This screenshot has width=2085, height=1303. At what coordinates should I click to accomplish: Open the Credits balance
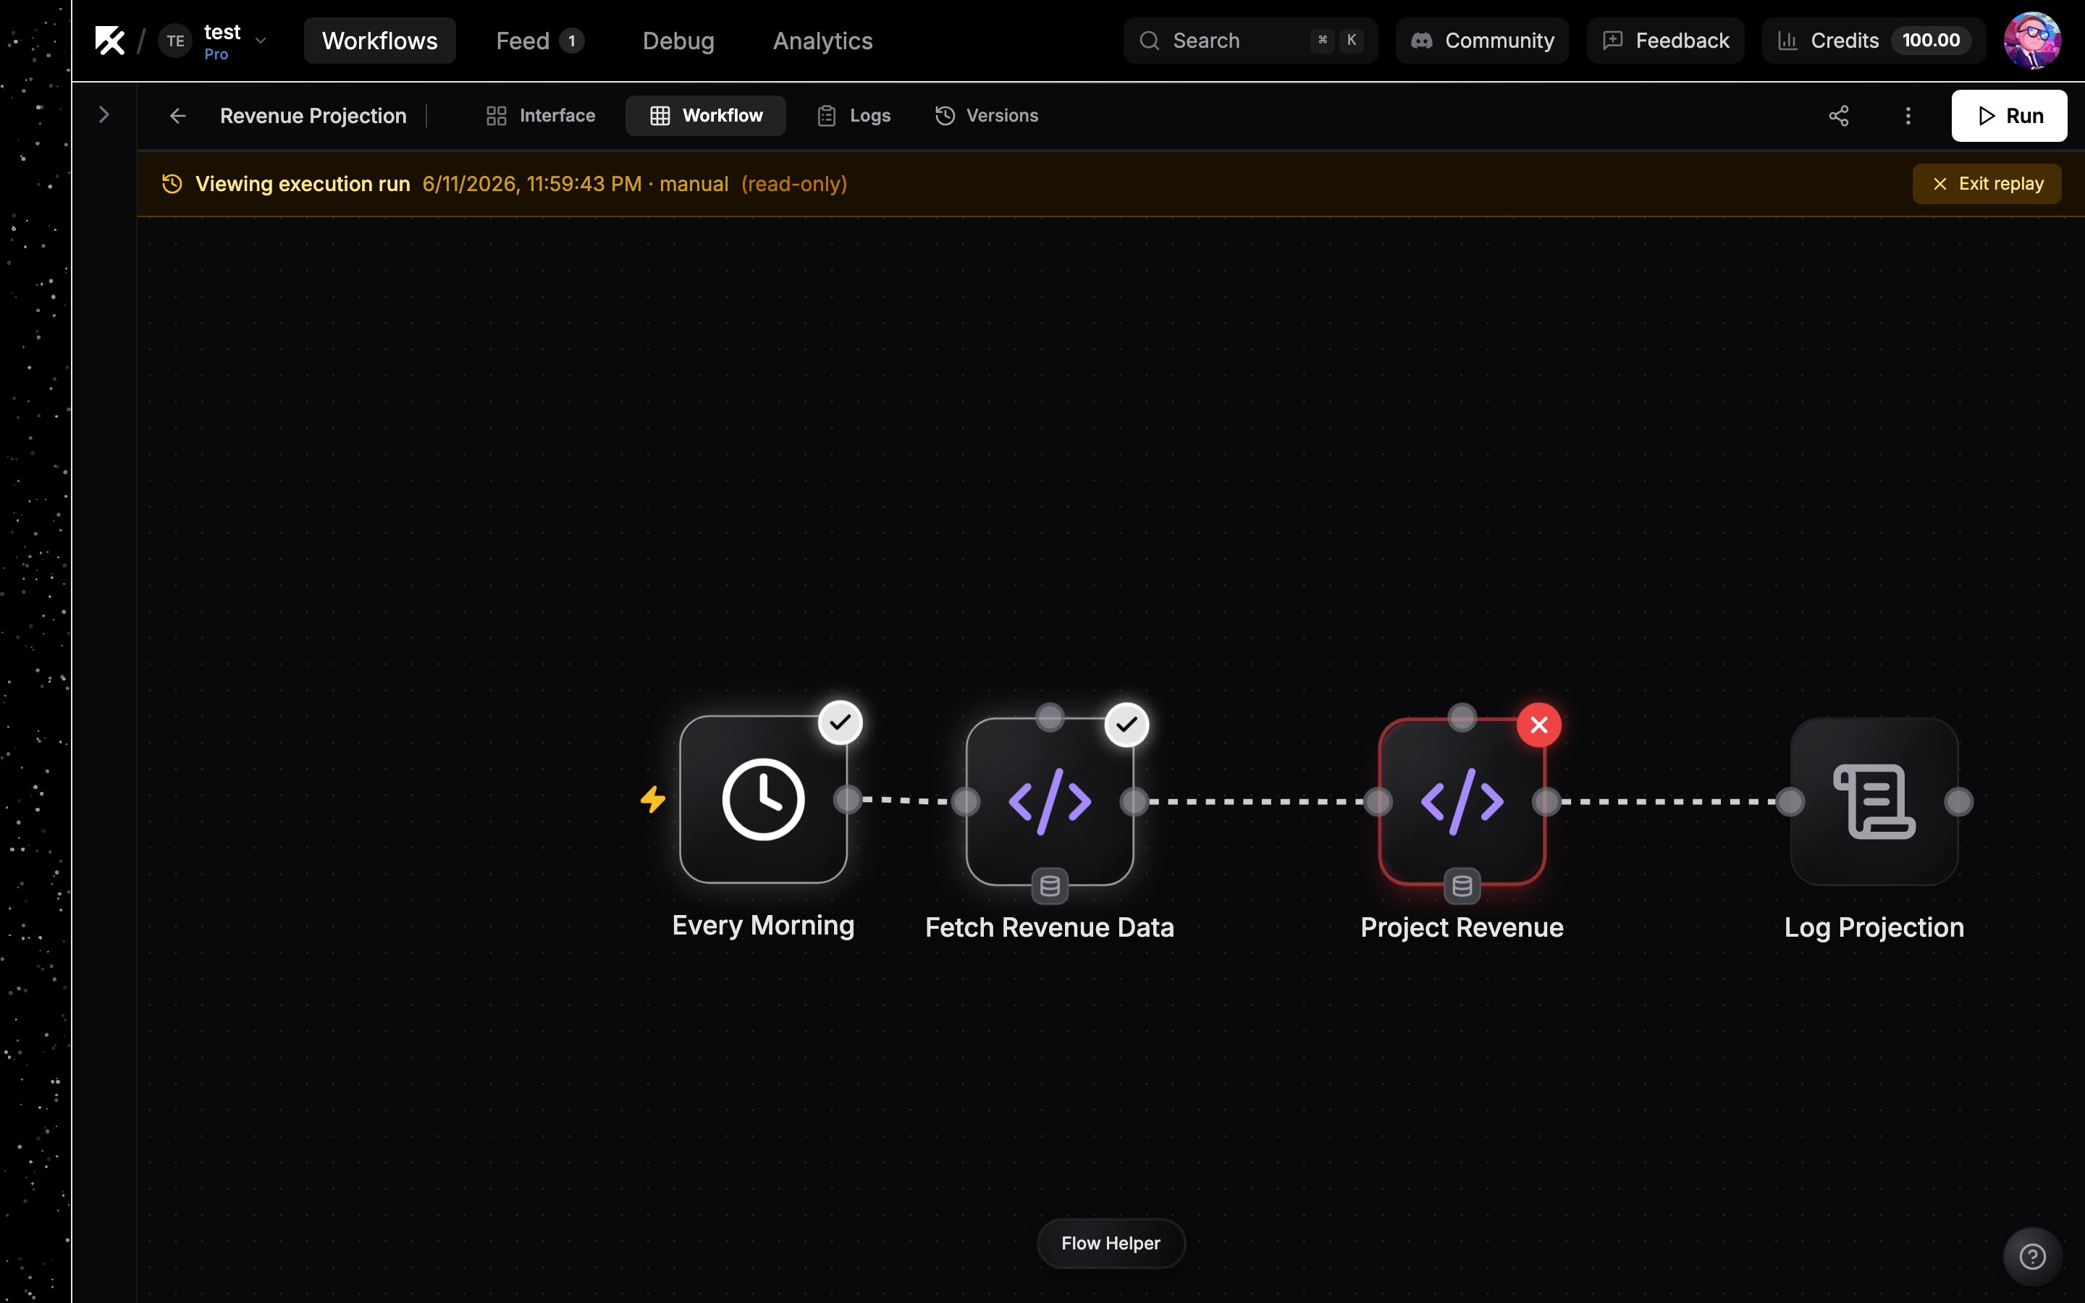1873,41
